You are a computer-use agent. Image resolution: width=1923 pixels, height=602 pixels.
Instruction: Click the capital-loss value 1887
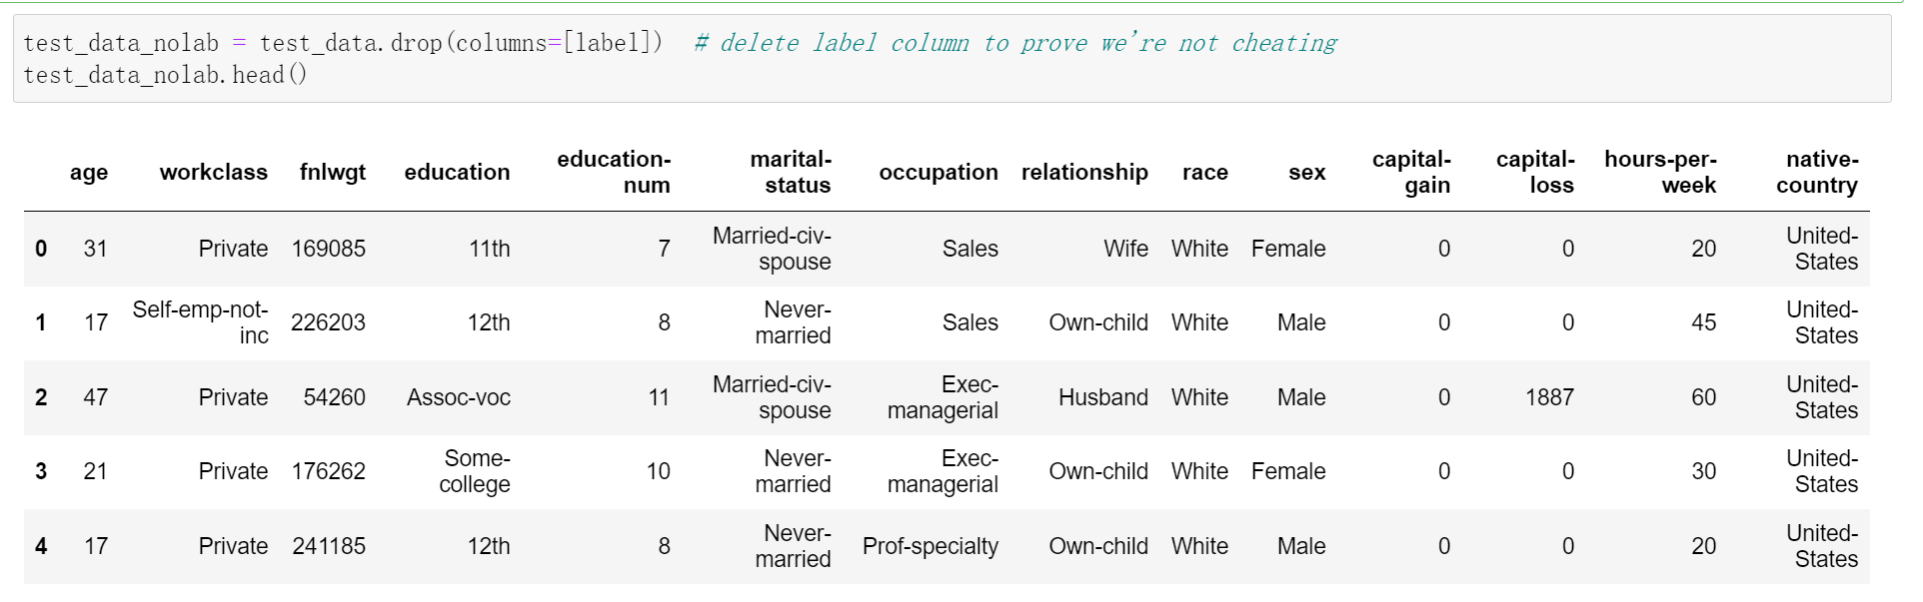click(x=1549, y=398)
